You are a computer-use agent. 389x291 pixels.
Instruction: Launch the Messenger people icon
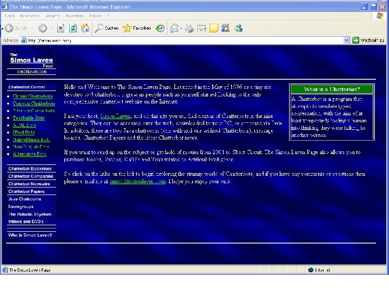coord(238,28)
